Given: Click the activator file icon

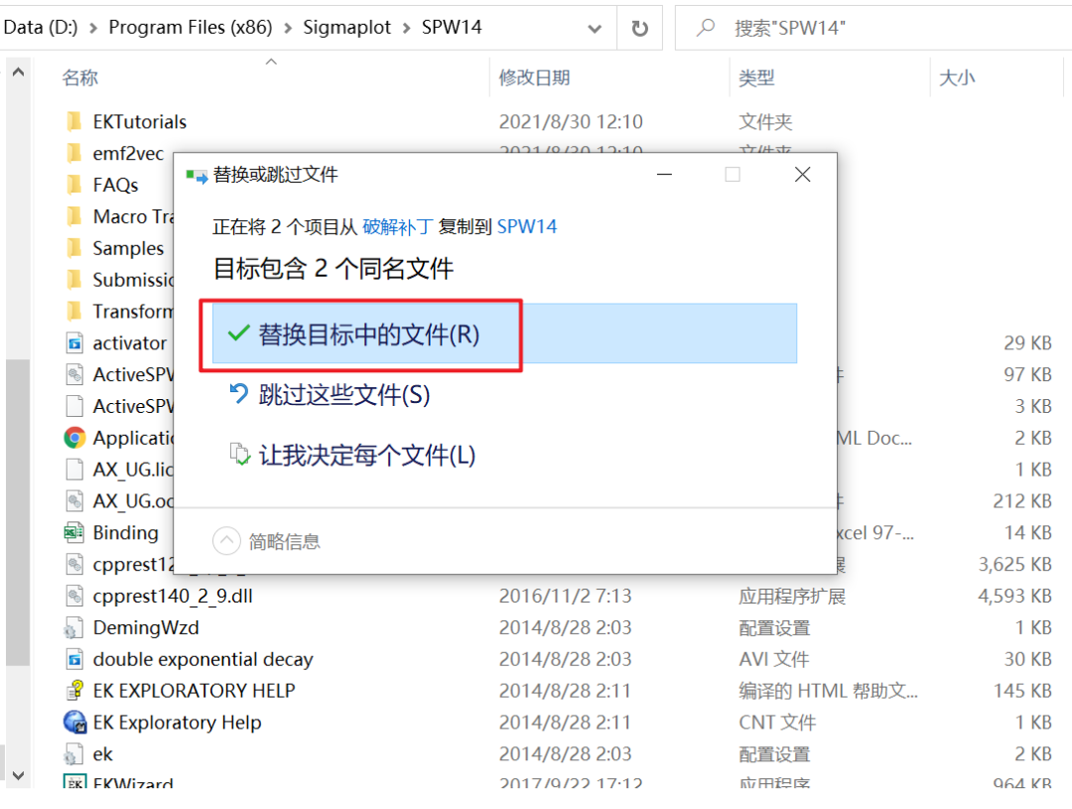Looking at the screenshot, I should pyautogui.click(x=73, y=342).
